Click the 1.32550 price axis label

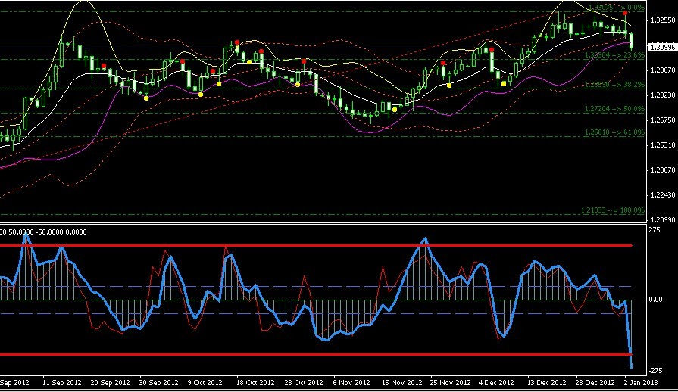(662, 20)
